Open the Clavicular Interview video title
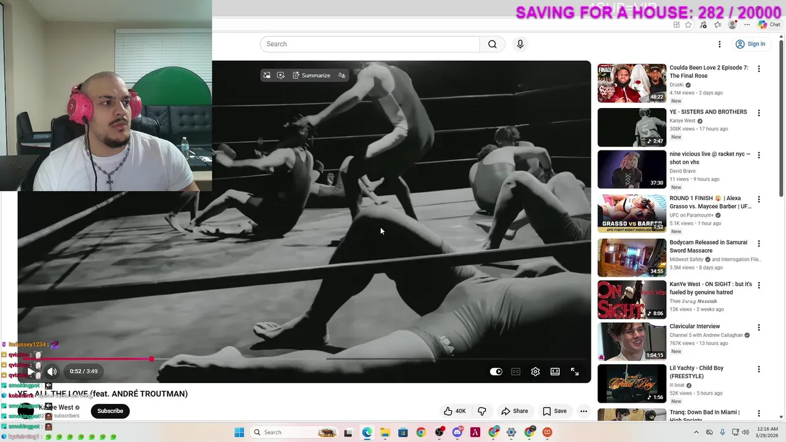This screenshot has width=786, height=442. (695, 327)
